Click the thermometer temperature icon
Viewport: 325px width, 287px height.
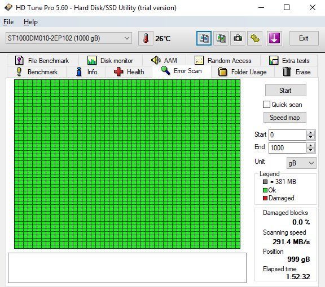[x=146, y=38]
